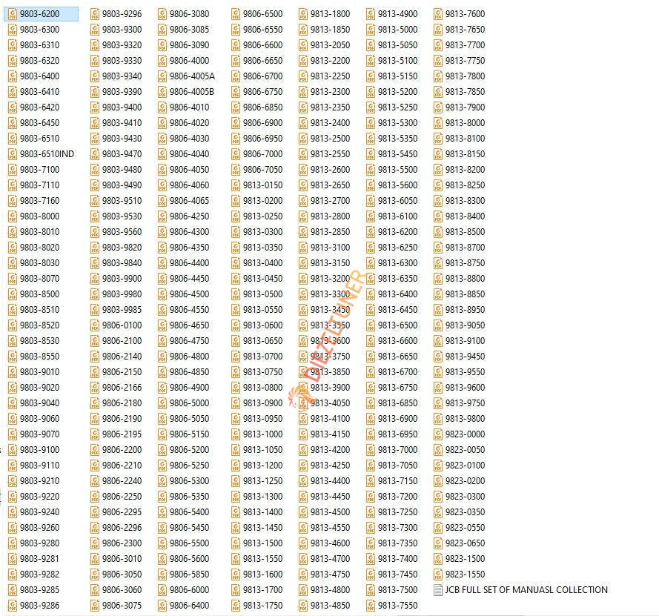
Task: Click the icon for file 9806-3075
Action: tap(95, 606)
